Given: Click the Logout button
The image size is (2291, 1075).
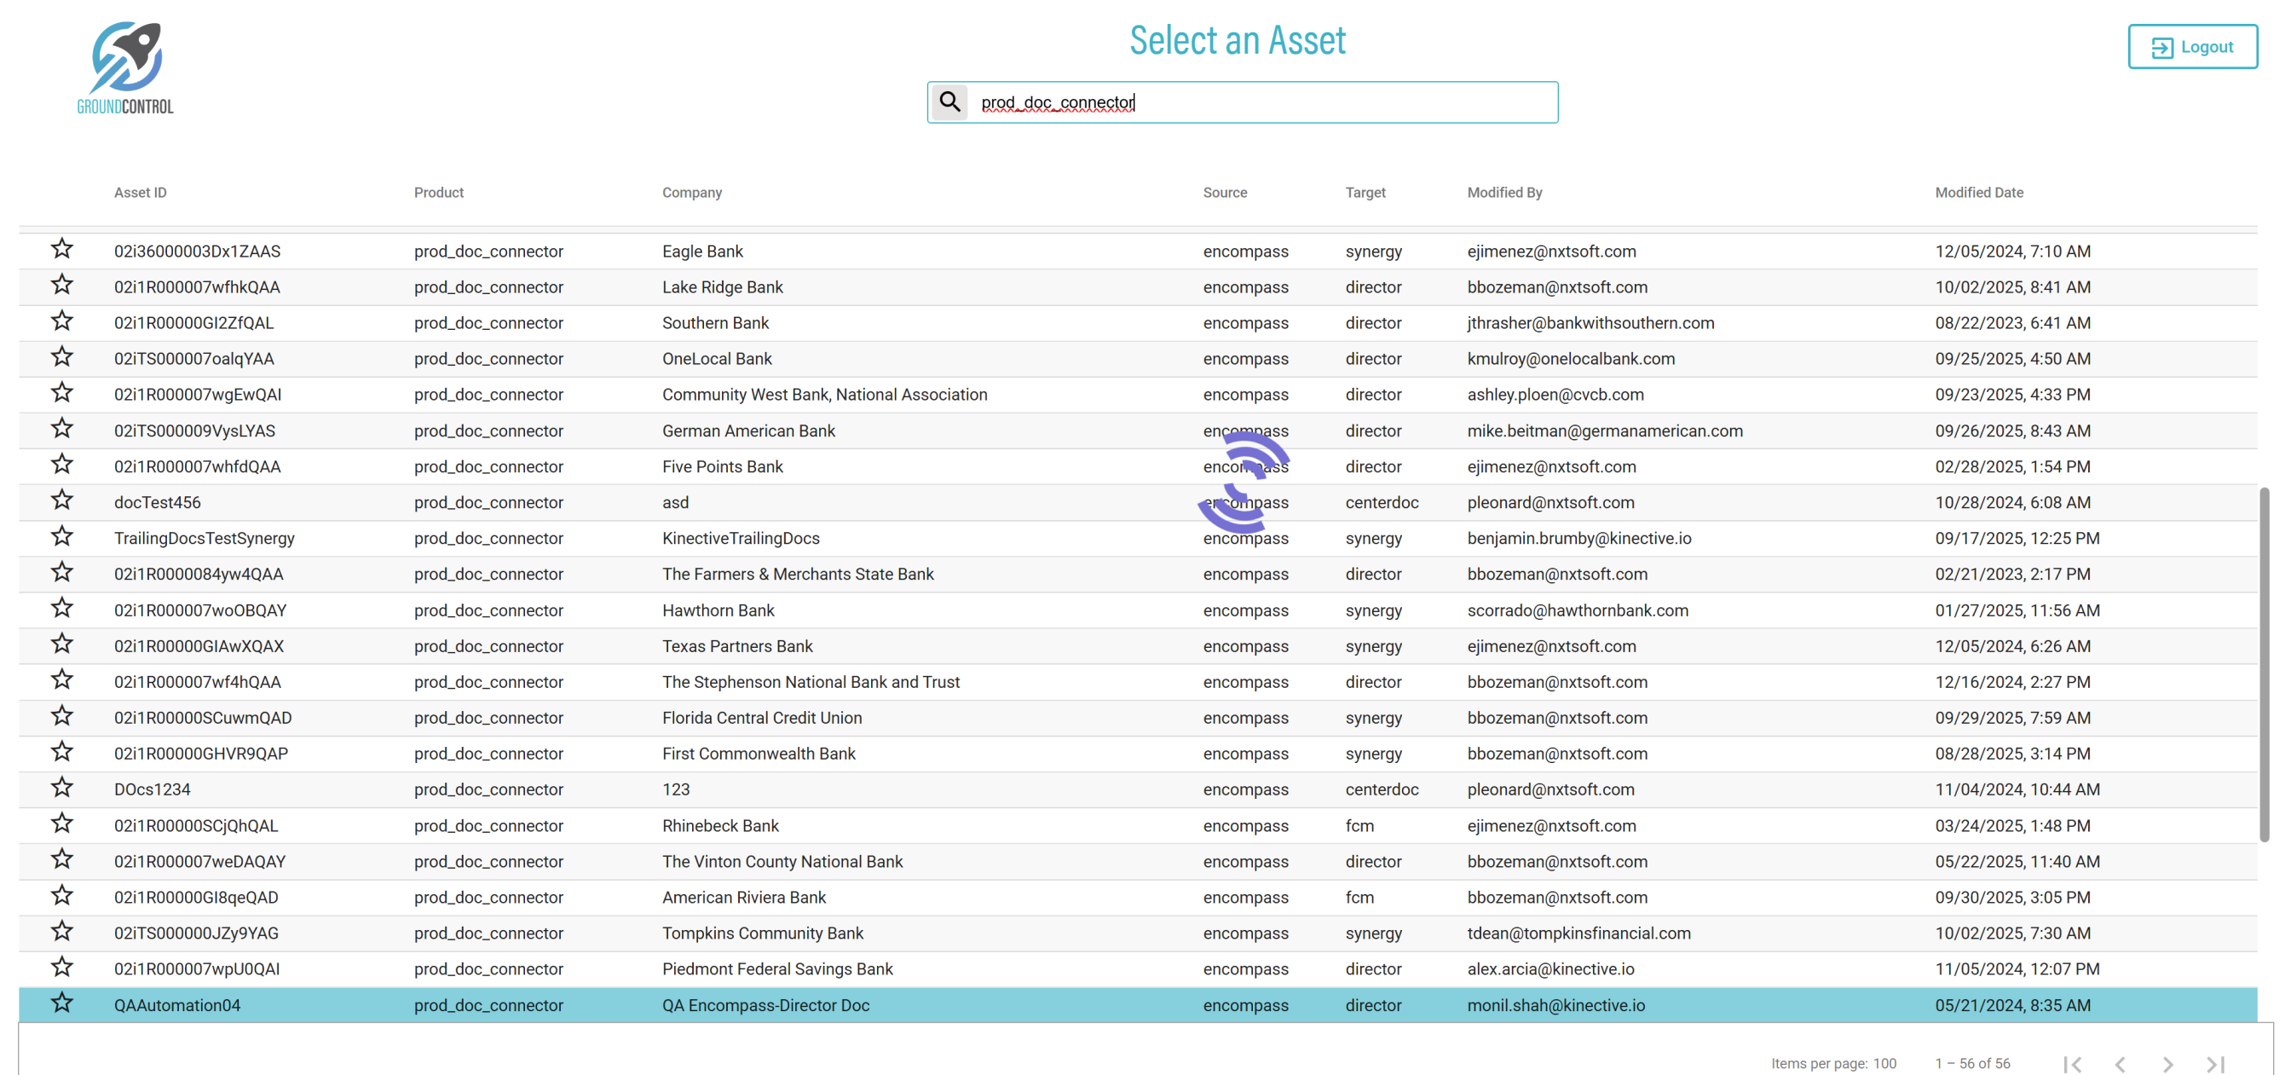Looking at the screenshot, I should pos(2191,46).
